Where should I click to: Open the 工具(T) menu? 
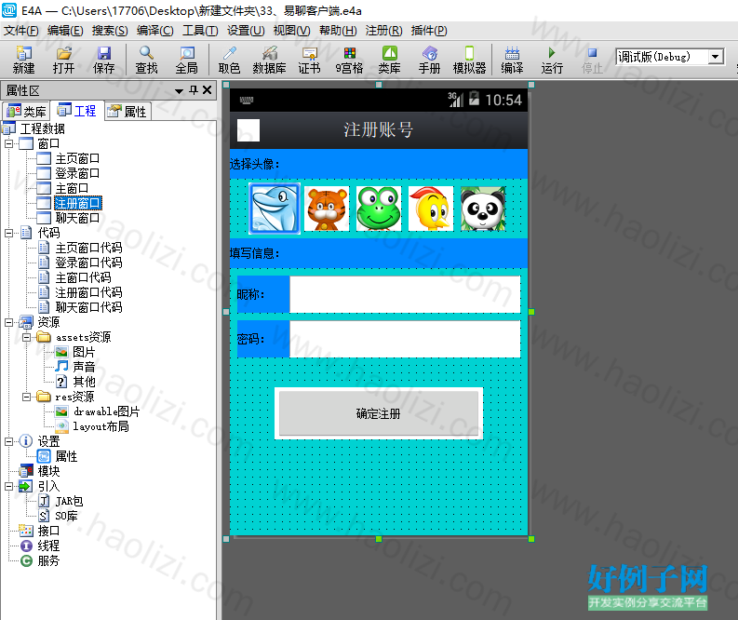[200, 31]
